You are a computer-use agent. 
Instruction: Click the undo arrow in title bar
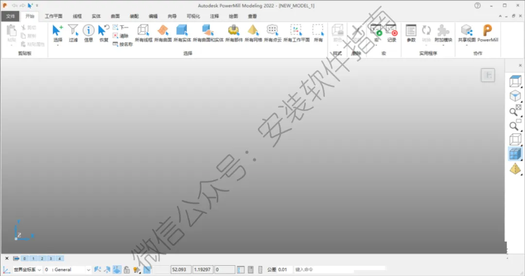15,5
